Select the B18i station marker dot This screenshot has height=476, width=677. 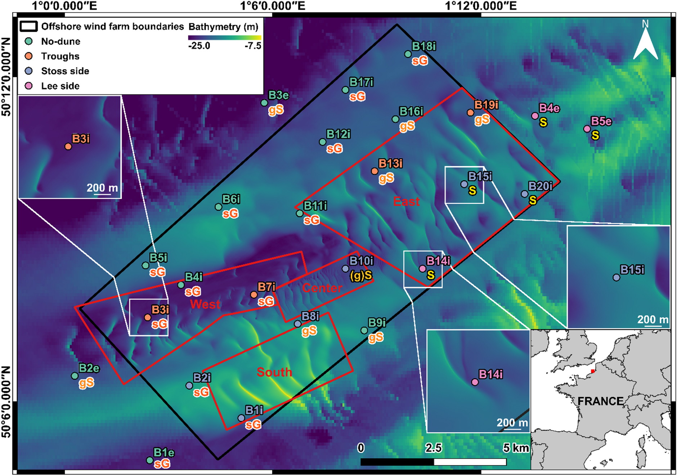(408, 54)
